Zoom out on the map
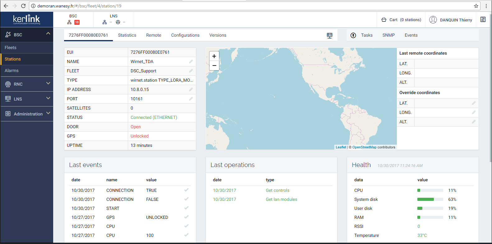 (214, 66)
